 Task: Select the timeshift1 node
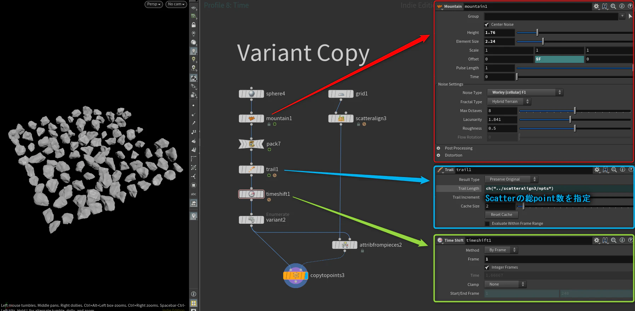(251, 194)
